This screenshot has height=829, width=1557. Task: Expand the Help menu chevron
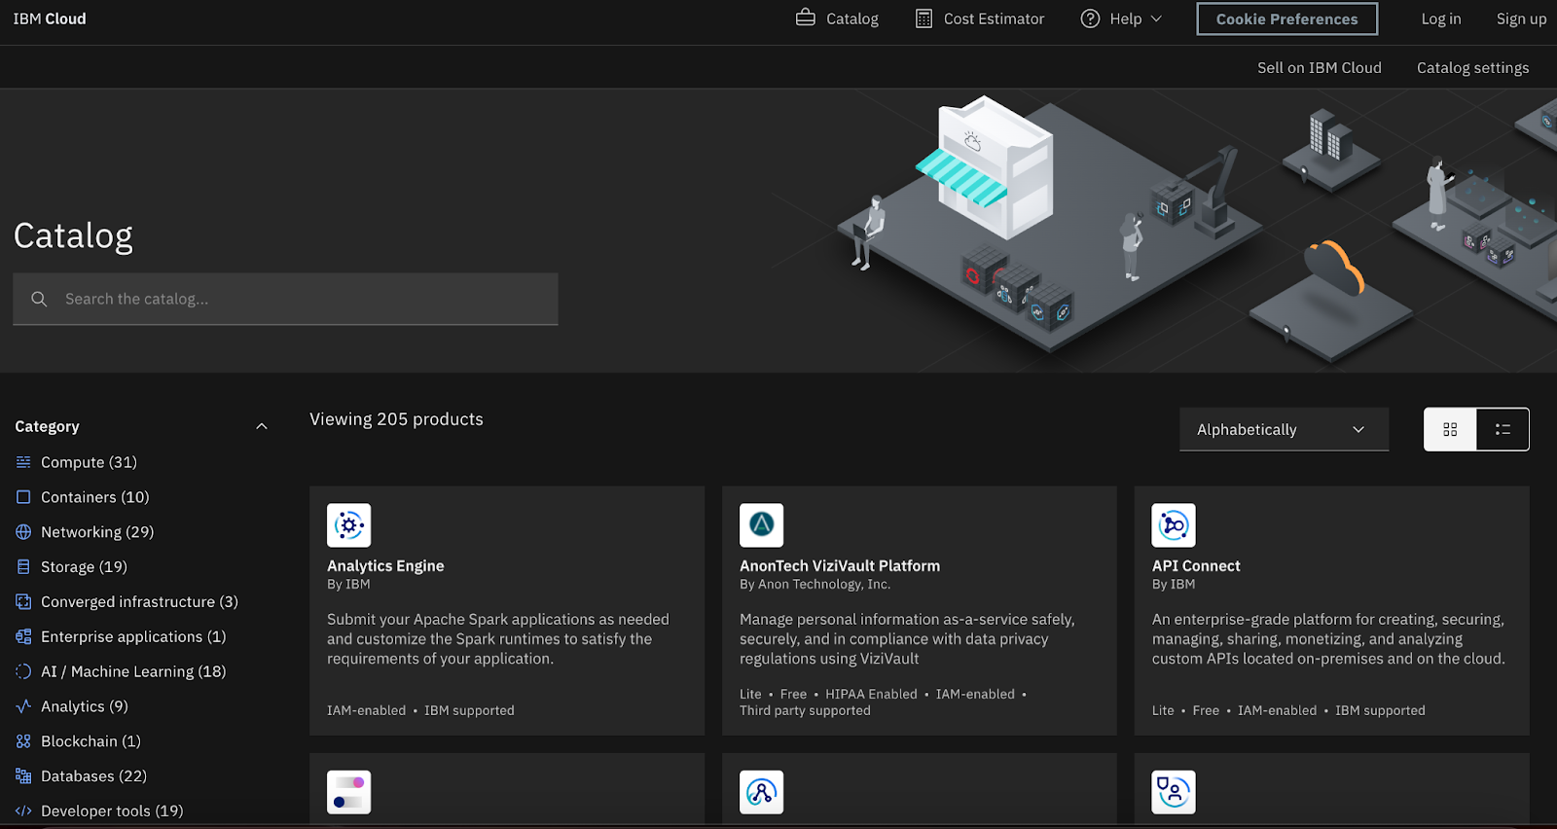click(x=1156, y=18)
